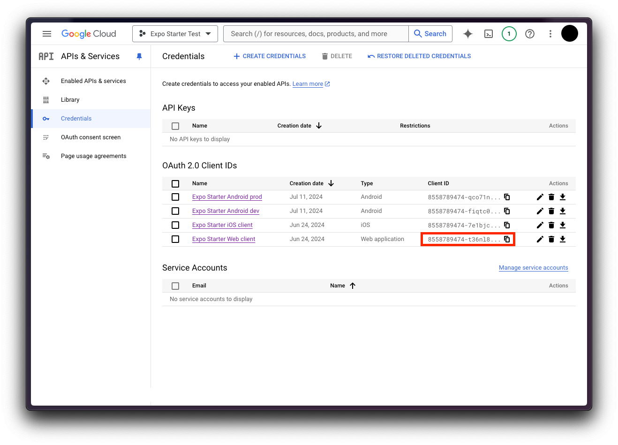Viewport: 618px width, 445px height.
Task: Click APIs & Services sidebar heading
Action: point(90,56)
